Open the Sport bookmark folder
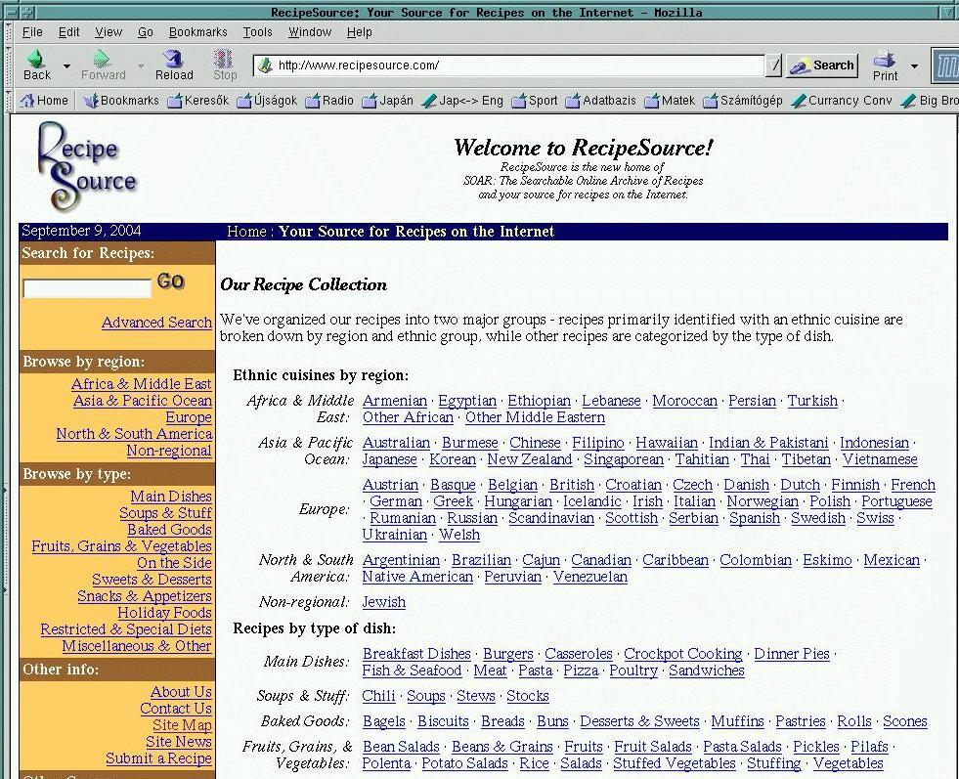This screenshot has width=959, height=779. 535,101
